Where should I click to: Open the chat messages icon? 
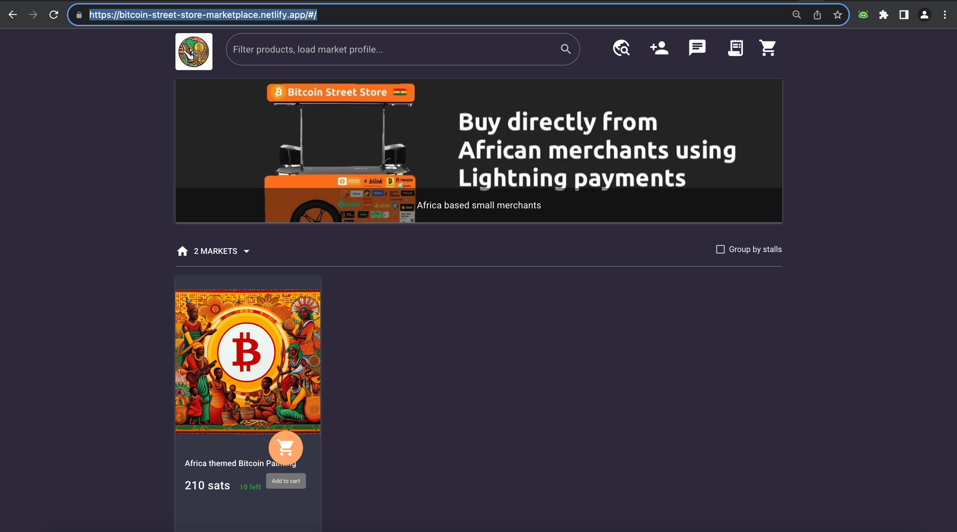point(697,48)
